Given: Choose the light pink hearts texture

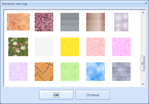Looking at the screenshot, I should (x=96, y=47).
